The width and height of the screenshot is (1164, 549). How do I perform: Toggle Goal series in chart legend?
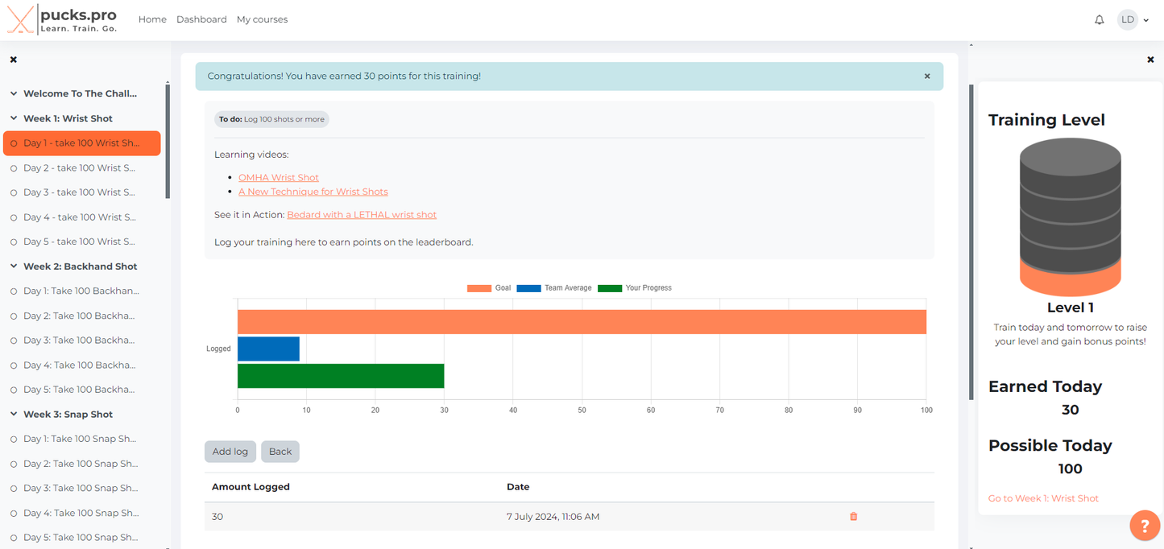pyautogui.click(x=489, y=288)
